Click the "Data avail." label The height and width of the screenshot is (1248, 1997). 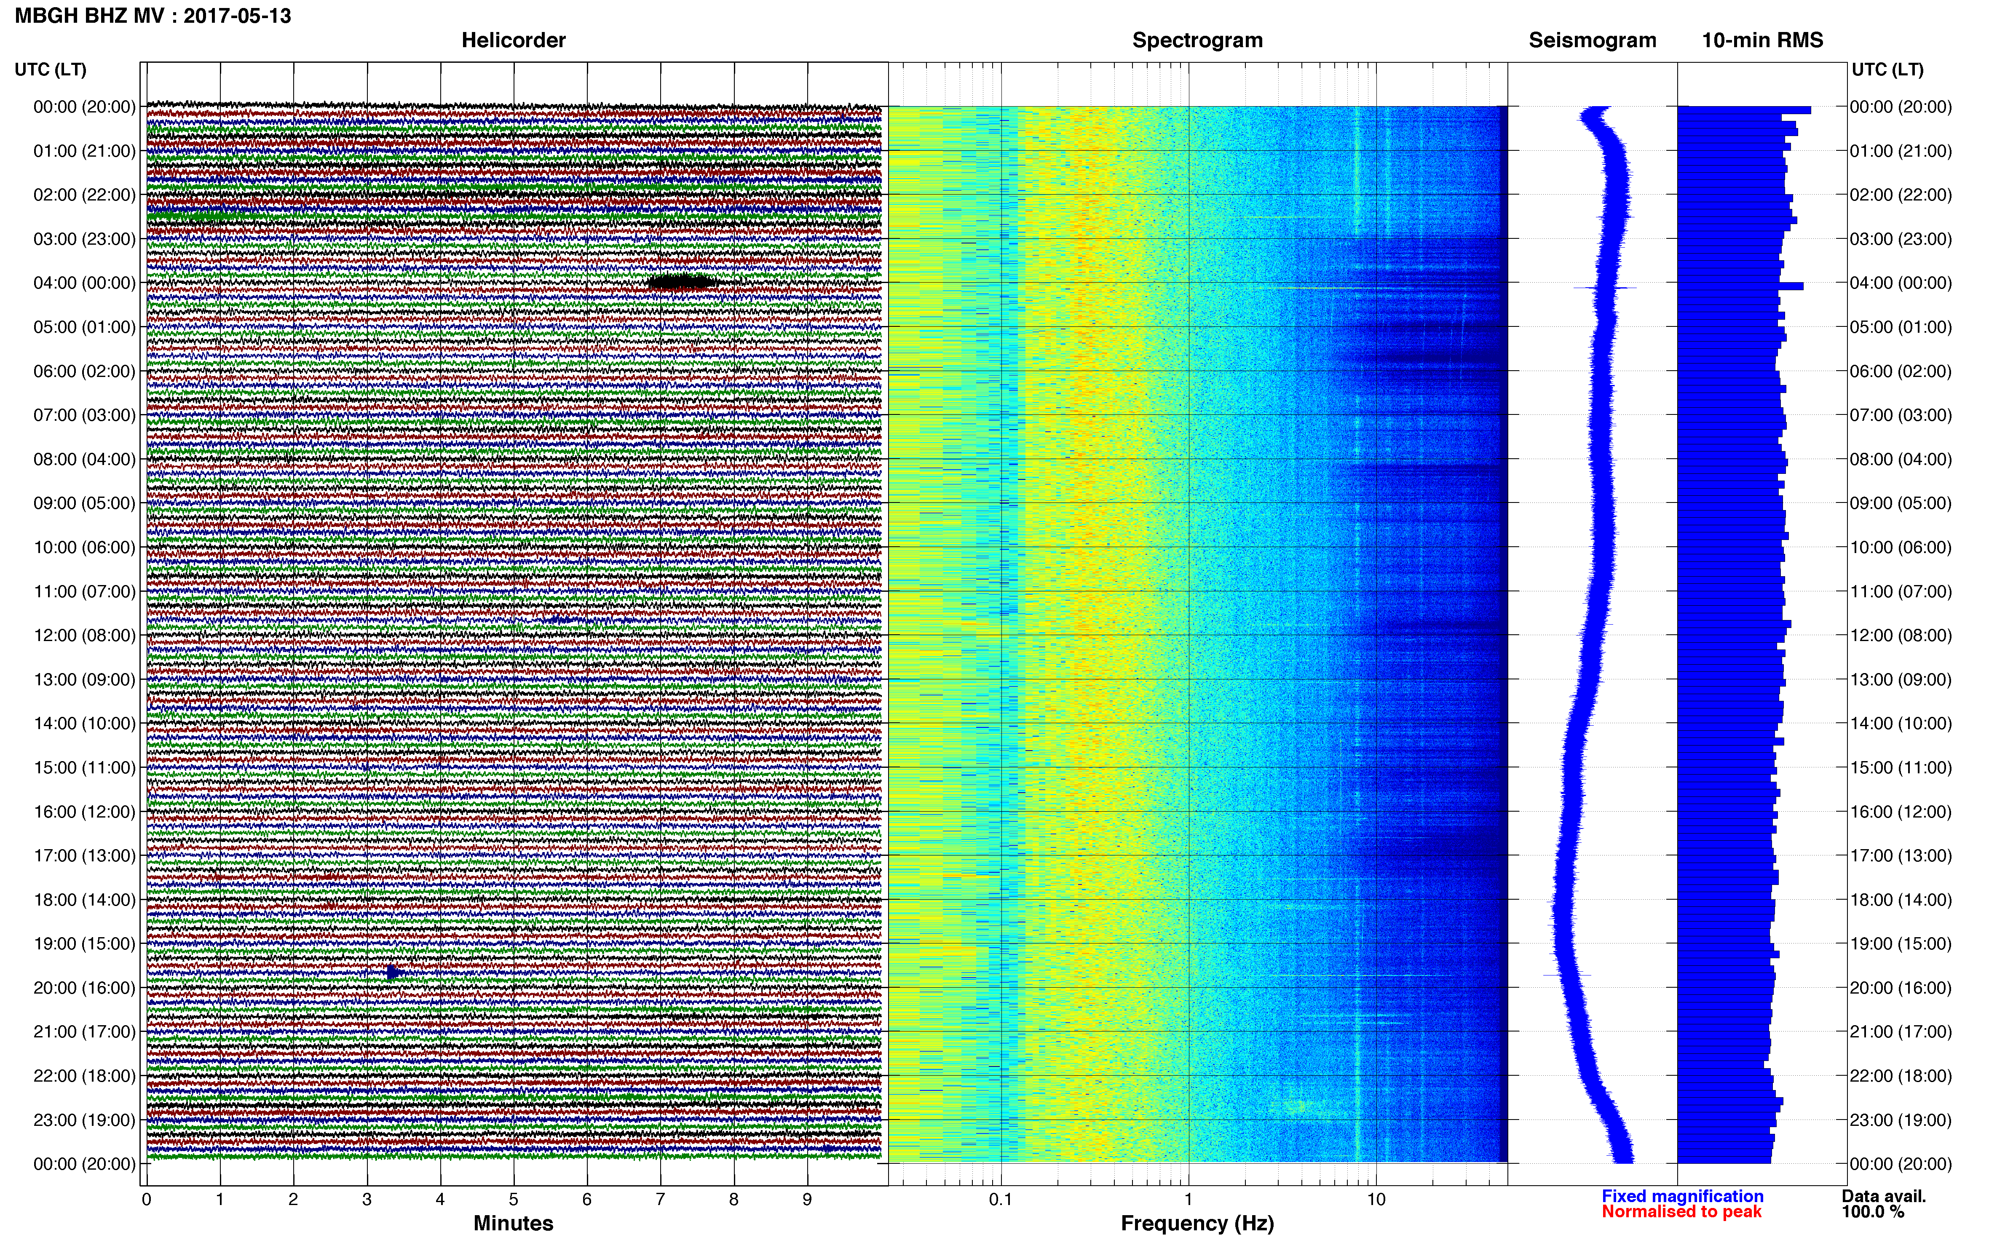[1883, 1196]
